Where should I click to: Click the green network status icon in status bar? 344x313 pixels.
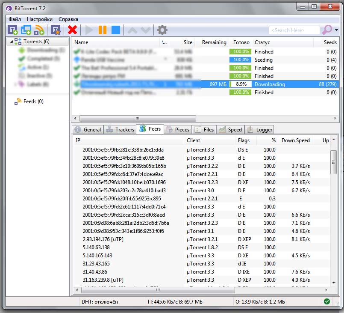(x=327, y=301)
